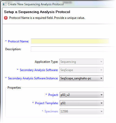Open the Project dropdown showing p53_v2
The image size is (116, 123).
82,95
